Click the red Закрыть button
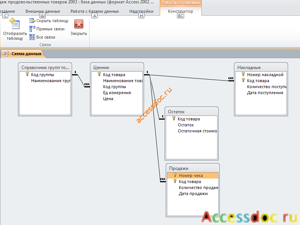Screen dimensions: 300x225 click(x=79, y=27)
